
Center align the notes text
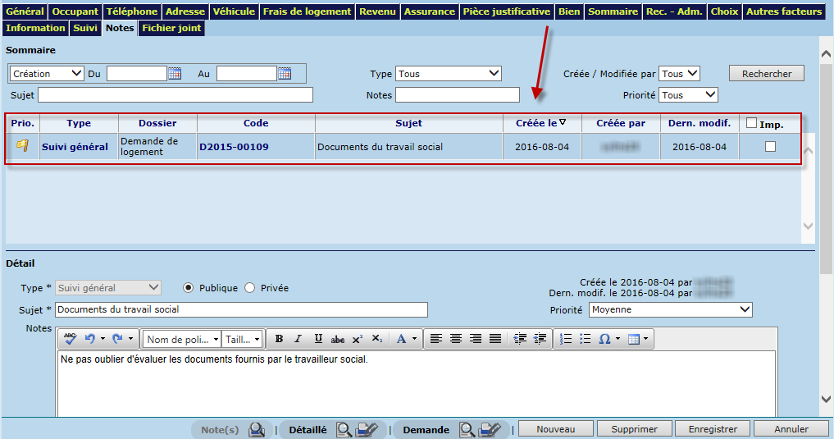point(456,339)
